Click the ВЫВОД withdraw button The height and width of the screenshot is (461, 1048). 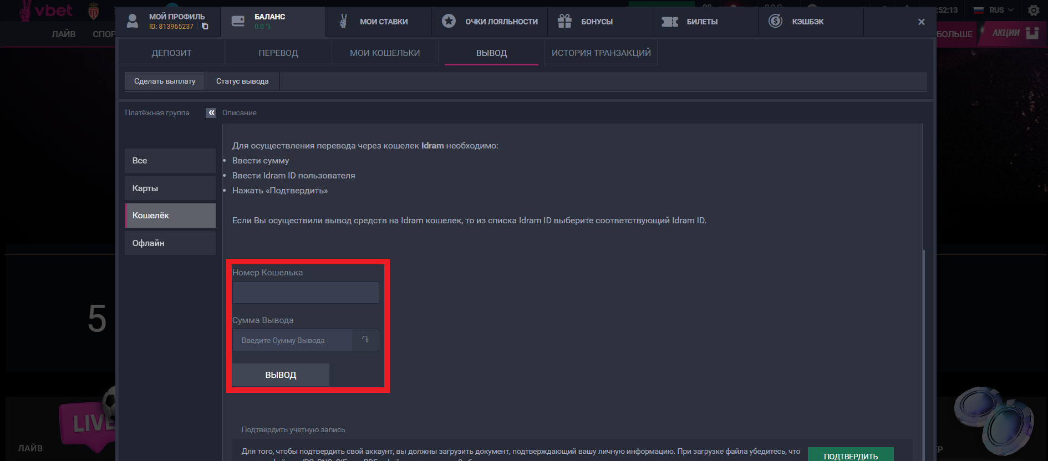point(281,375)
